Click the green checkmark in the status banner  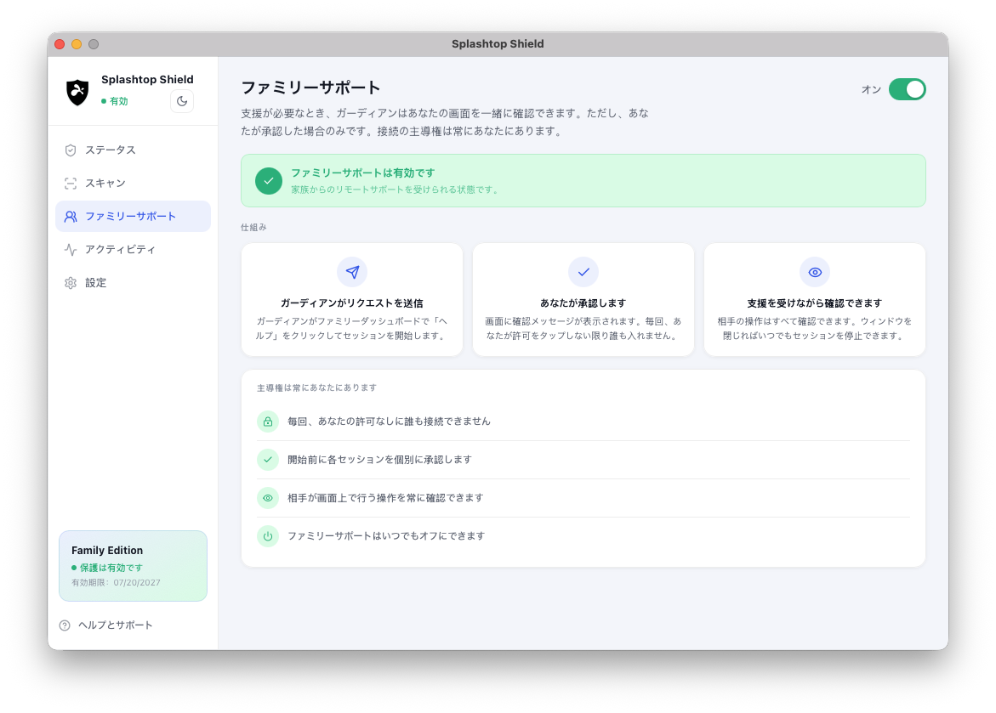(269, 181)
